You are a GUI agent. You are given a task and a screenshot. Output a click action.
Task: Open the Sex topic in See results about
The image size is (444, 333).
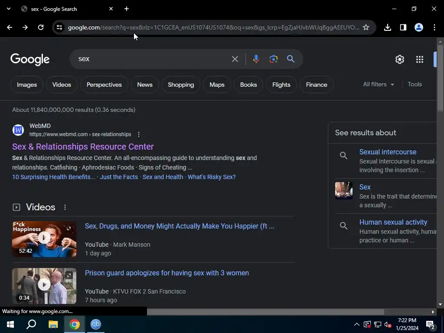pos(365,187)
